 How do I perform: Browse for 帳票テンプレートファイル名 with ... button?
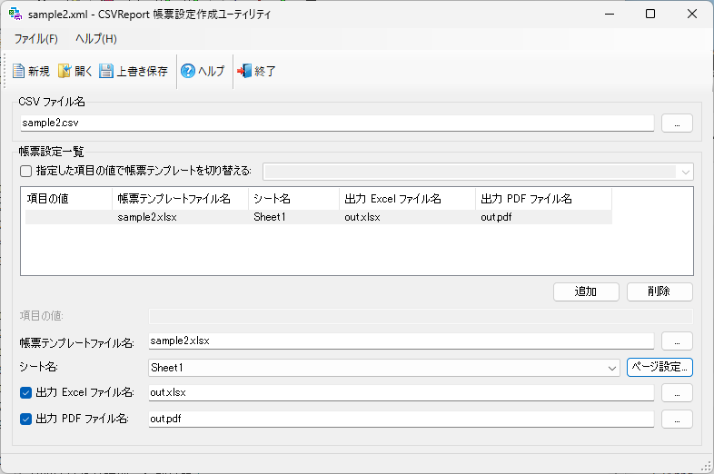click(677, 341)
